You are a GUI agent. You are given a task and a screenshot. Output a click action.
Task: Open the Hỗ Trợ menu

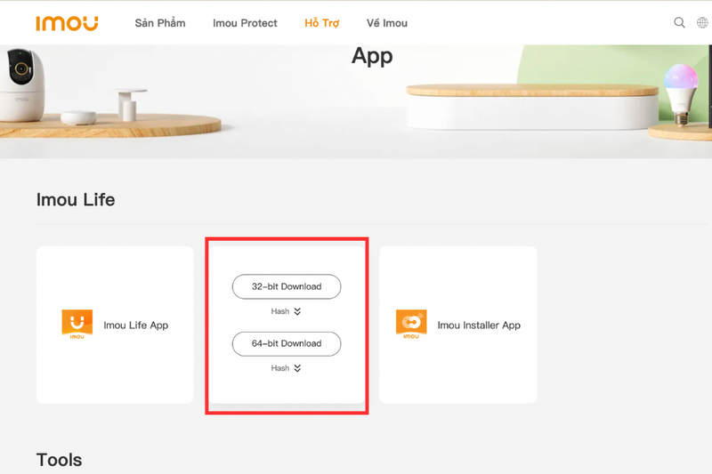322,23
